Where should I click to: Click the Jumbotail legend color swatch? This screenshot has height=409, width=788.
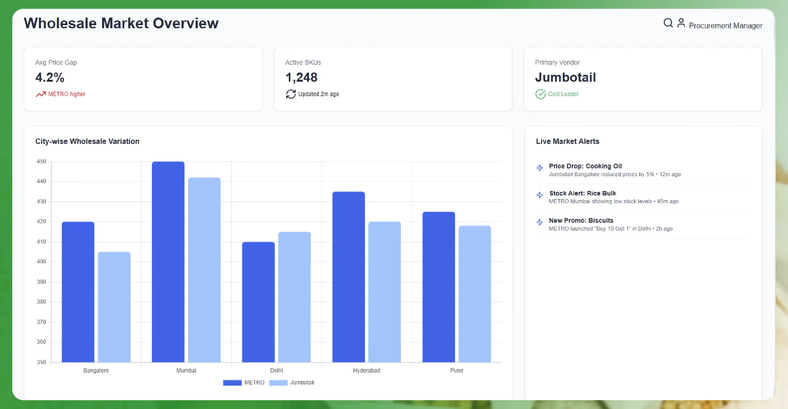278,383
